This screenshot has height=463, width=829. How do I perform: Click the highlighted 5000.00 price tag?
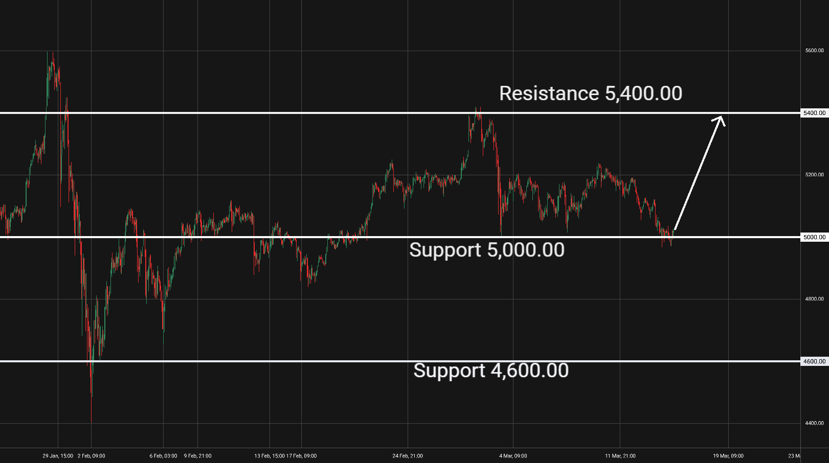click(x=814, y=237)
